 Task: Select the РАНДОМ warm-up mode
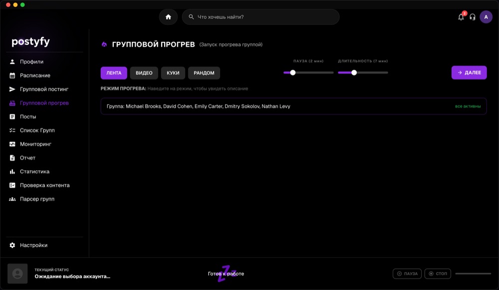(204, 73)
